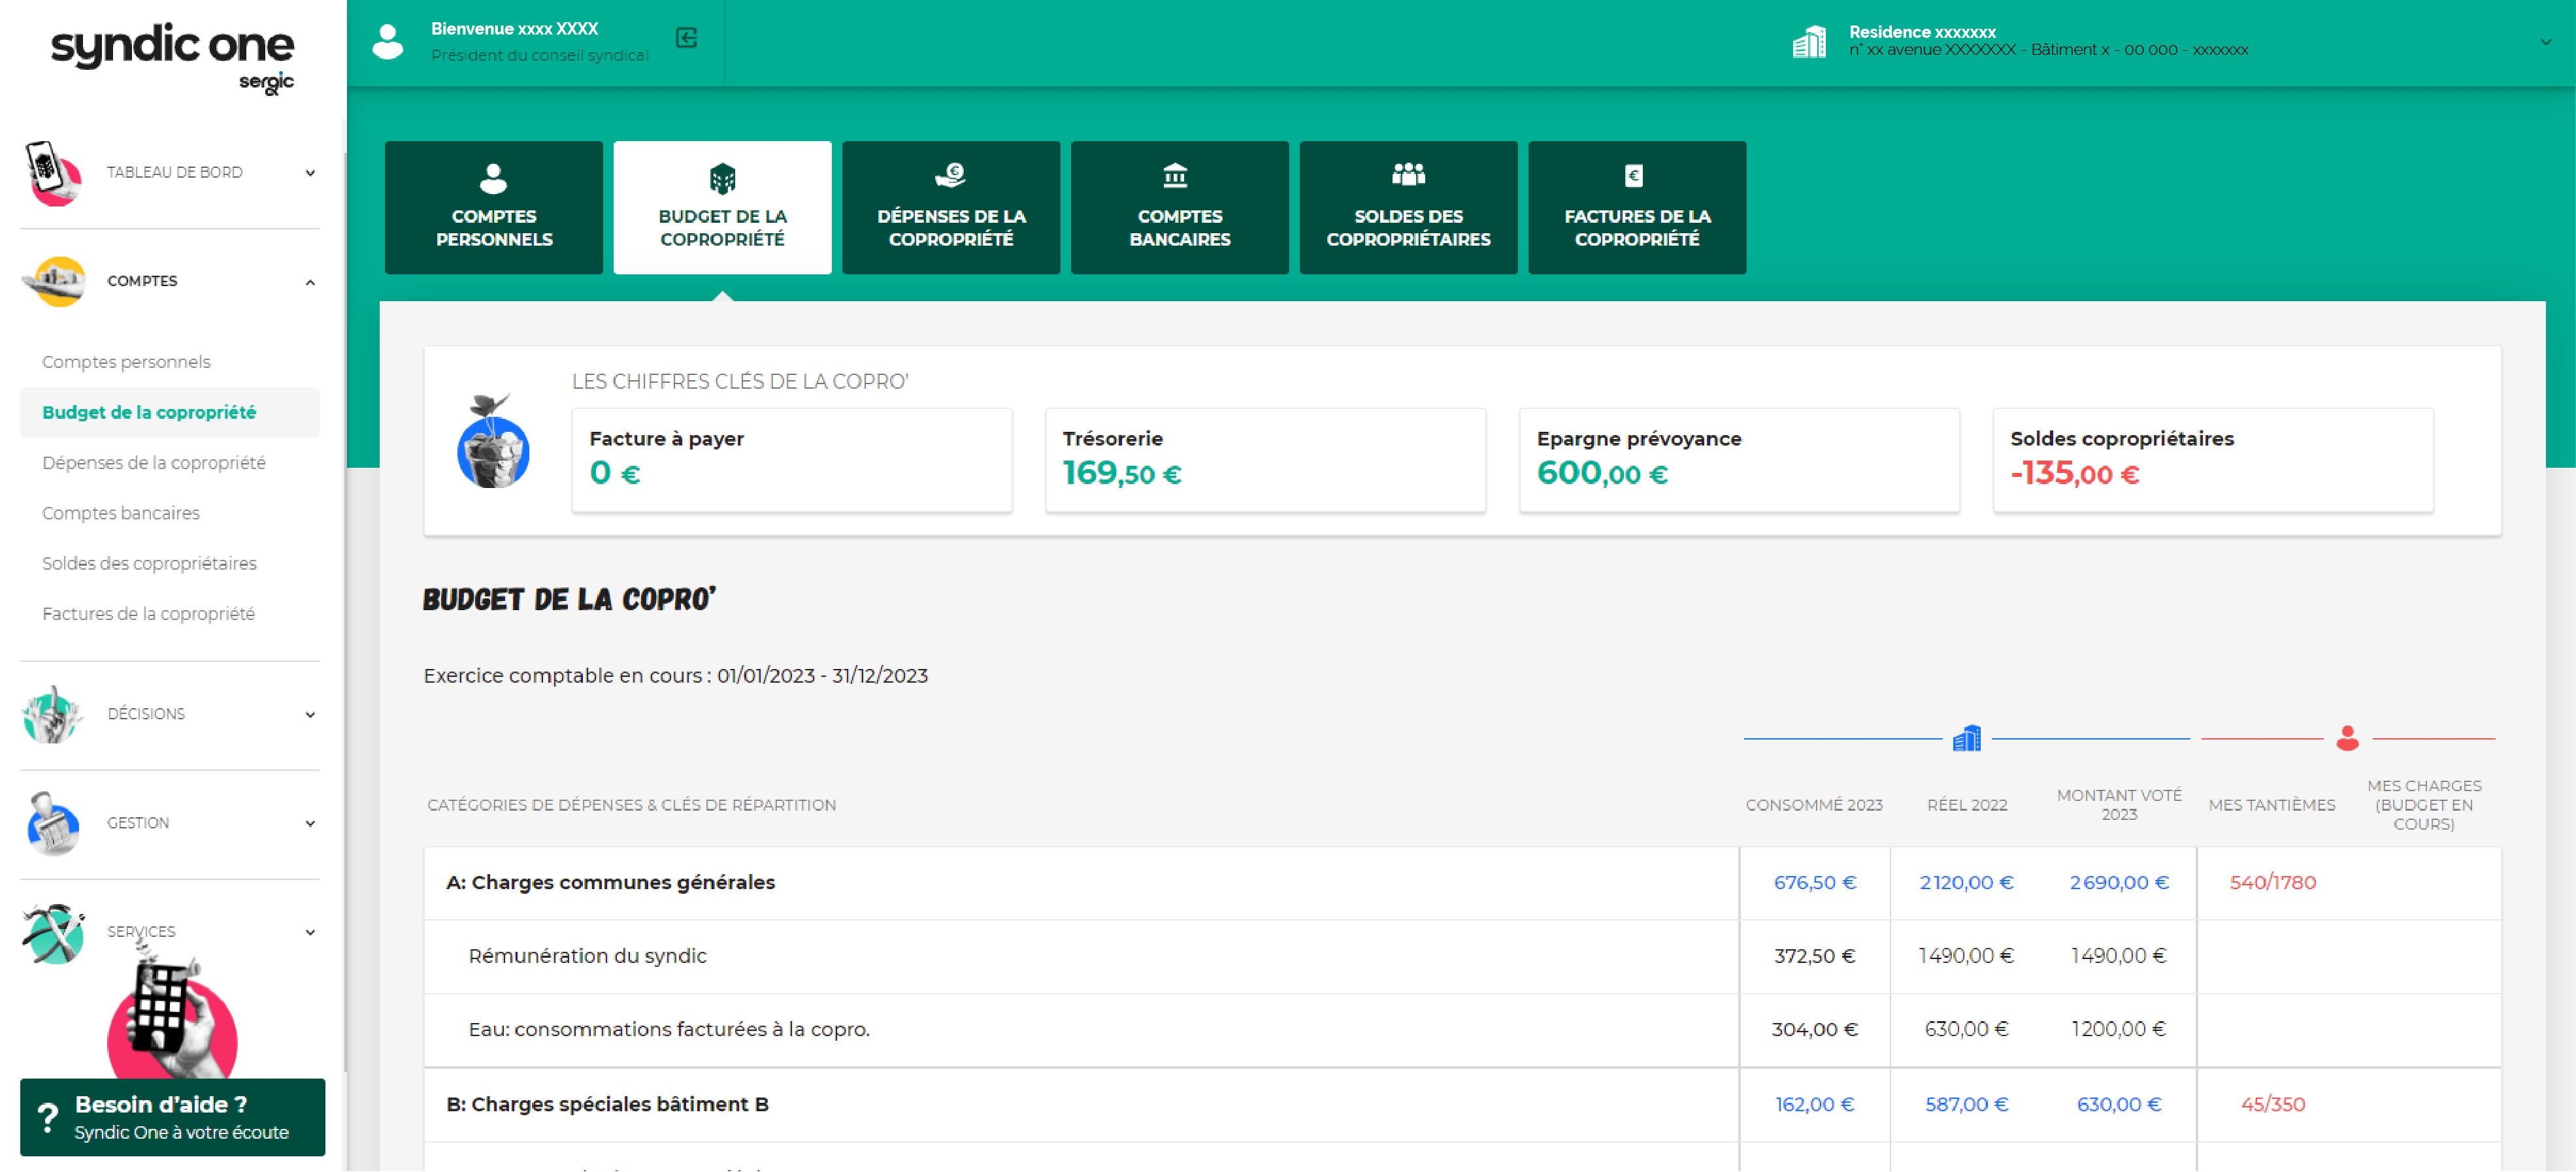The width and height of the screenshot is (2576, 1172).
Task: Expand the Décisions menu chevron
Action: 310,715
